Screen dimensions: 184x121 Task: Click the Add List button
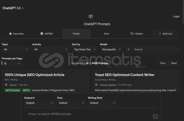click(165, 34)
